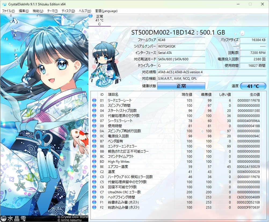Click the 項目名 column header
Image resolution: width=269 pixels, height=222 pixels.
click(140, 95)
